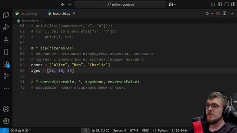This screenshot has height=133, width=237.
Task: Change end of line sequence CRLF
Action: pos(146,130)
